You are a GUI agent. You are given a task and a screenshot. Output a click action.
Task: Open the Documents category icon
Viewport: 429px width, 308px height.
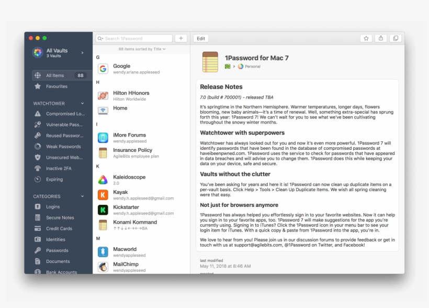pyautogui.click(x=38, y=261)
